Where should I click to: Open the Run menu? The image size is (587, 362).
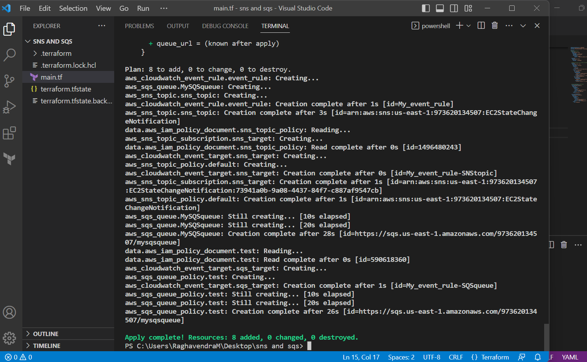click(143, 8)
